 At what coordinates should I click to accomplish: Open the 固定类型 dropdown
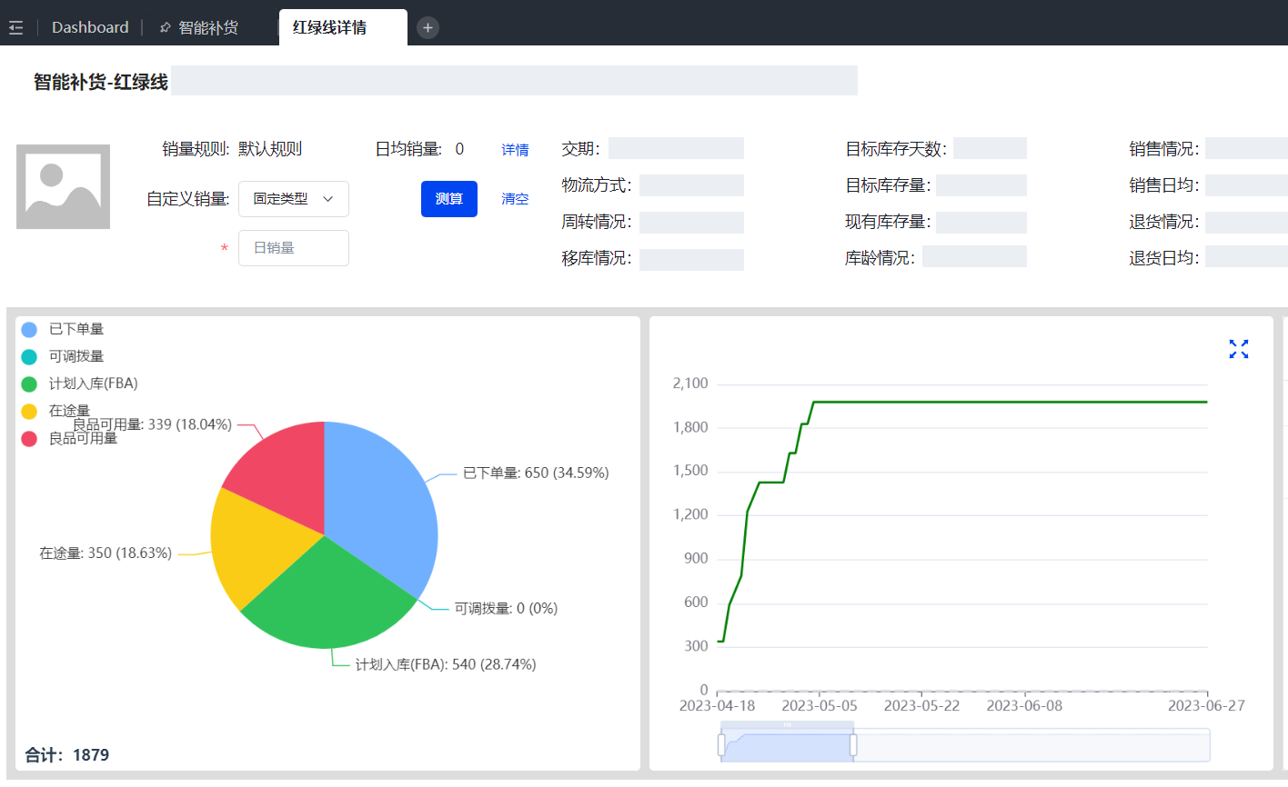(293, 199)
